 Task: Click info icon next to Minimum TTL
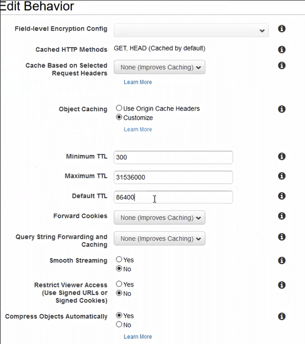(282, 156)
